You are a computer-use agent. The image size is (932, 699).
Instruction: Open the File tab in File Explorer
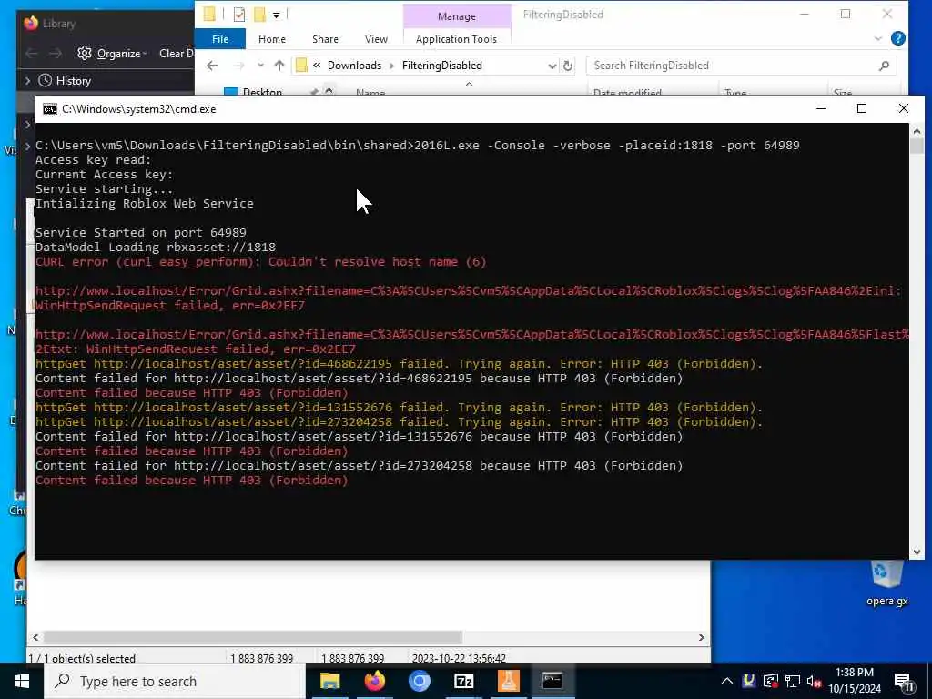(220, 38)
